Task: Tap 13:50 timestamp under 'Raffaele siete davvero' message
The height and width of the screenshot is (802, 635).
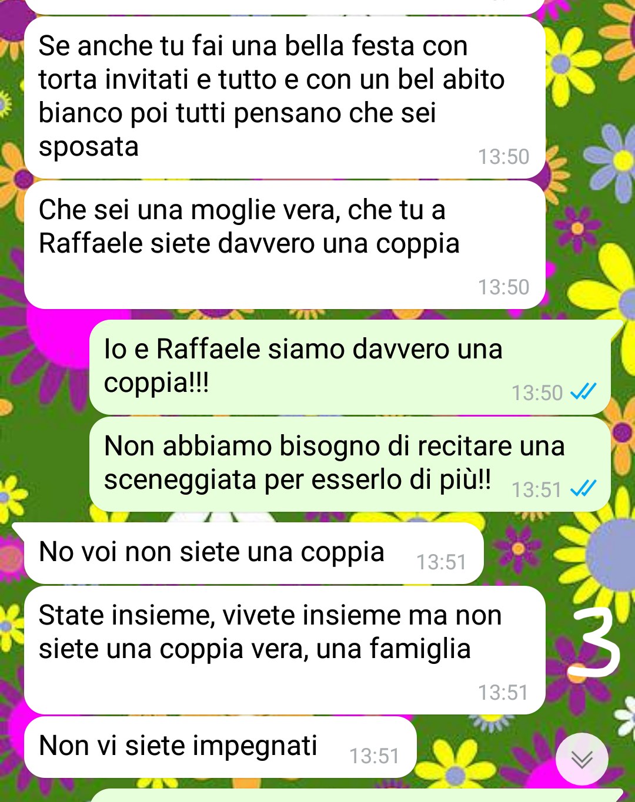Action: point(503,287)
